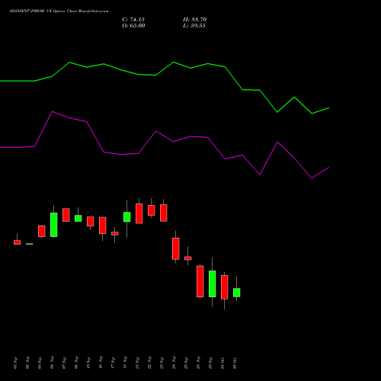
Task: Click the tall green candle for 04 Sep
Action: (54, 225)
